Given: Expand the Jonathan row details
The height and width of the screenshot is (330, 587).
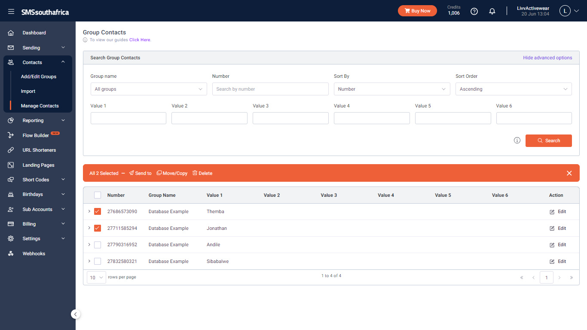Looking at the screenshot, I should pyautogui.click(x=89, y=228).
